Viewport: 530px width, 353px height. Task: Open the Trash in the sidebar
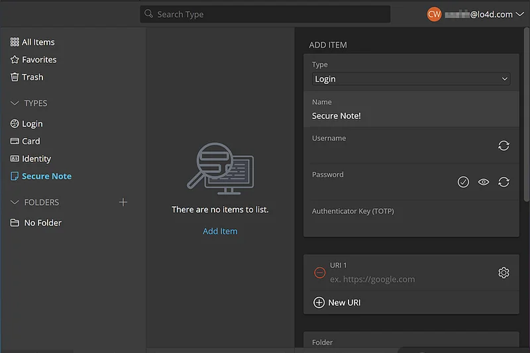pyautogui.click(x=32, y=77)
